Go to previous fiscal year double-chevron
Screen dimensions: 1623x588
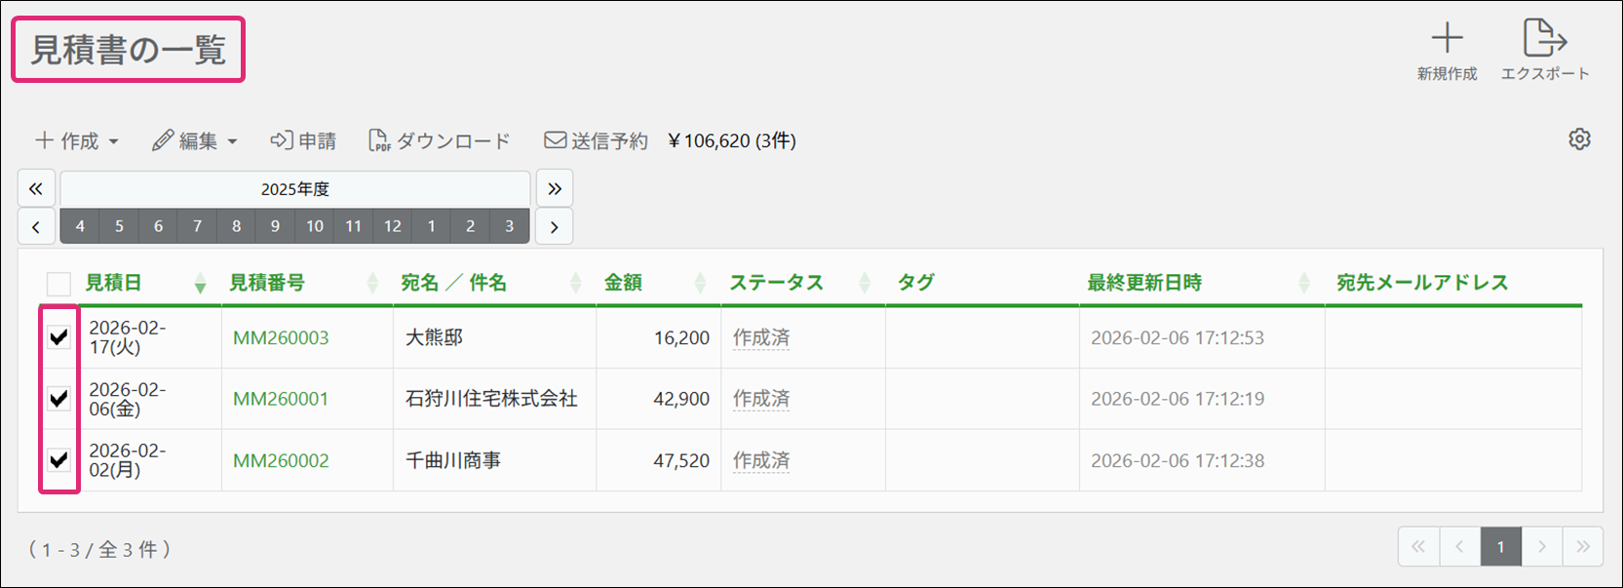36,189
